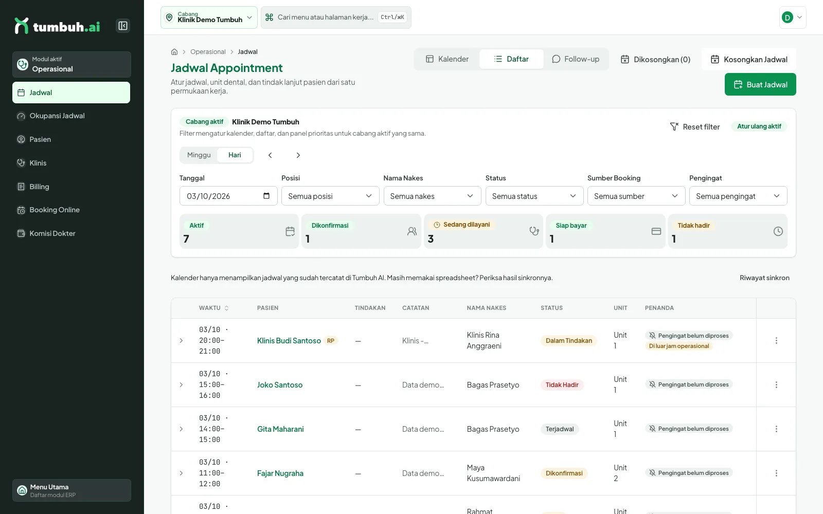This screenshot has width=823, height=514.
Task: Open the date picker calendar icon
Action: coord(266,196)
